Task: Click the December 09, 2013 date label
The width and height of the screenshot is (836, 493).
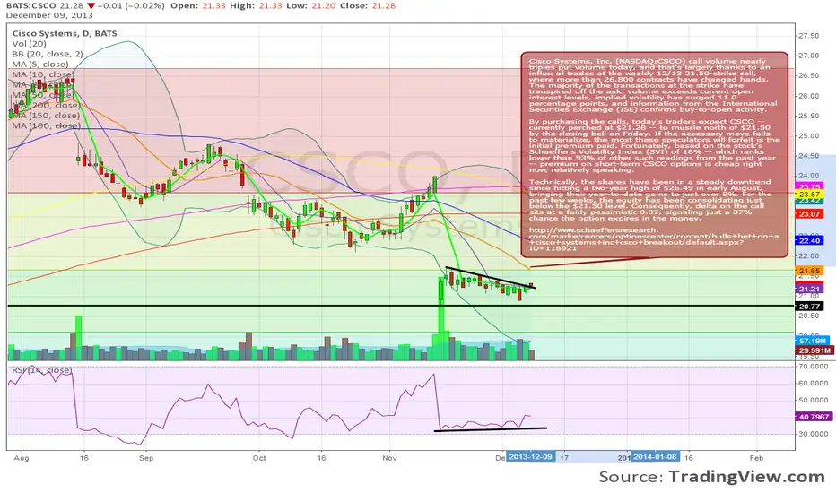Action: click(x=49, y=15)
